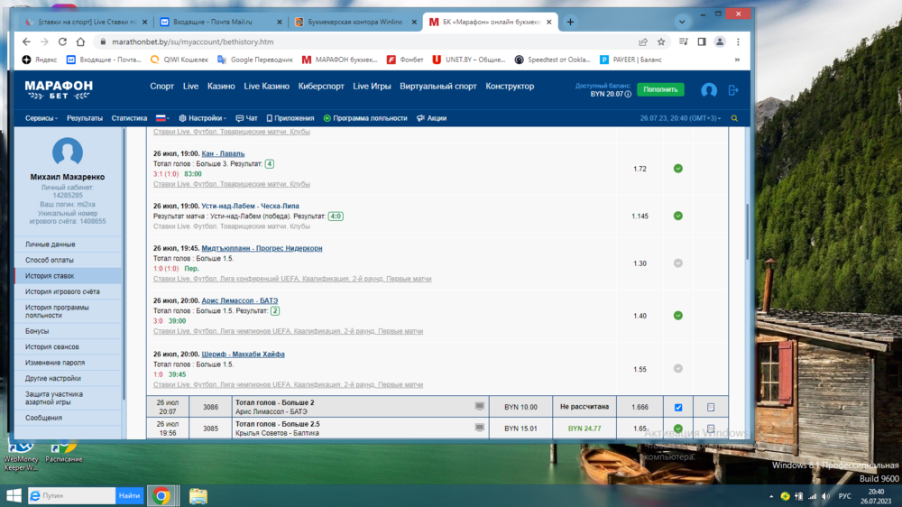Open the Настройки settings dropdown
The image size is (902, 507).
point(204,118)
